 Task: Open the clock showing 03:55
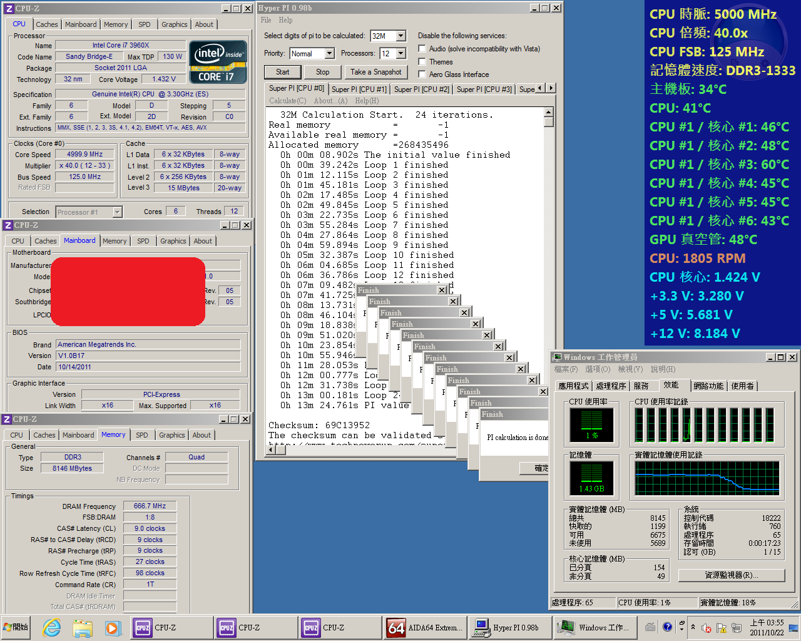click(767, 627)
